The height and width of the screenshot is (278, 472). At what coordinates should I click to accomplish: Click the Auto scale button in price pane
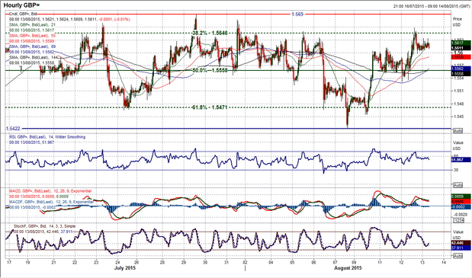pos(458,131)
